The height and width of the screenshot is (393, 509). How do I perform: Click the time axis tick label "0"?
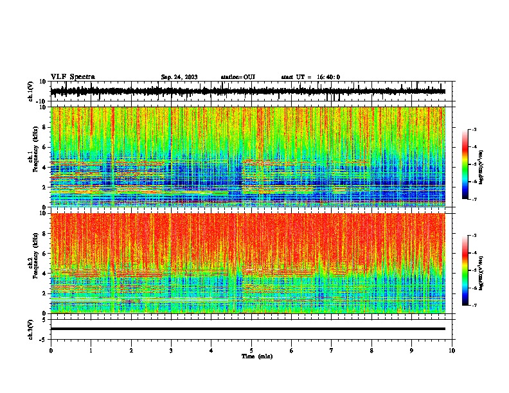[51, 351]
